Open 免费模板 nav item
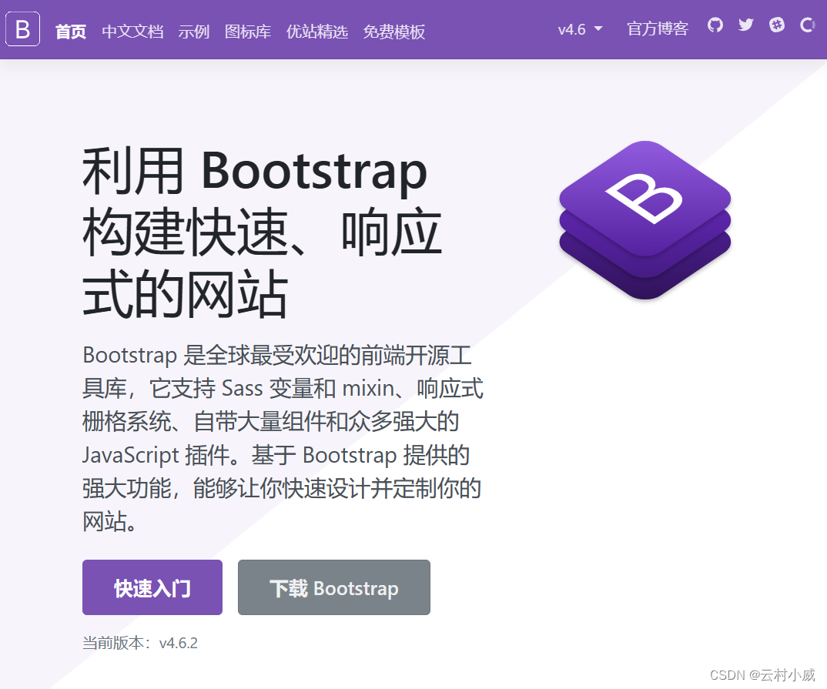This screenshot has width=827, height=689. click(394, 32)
